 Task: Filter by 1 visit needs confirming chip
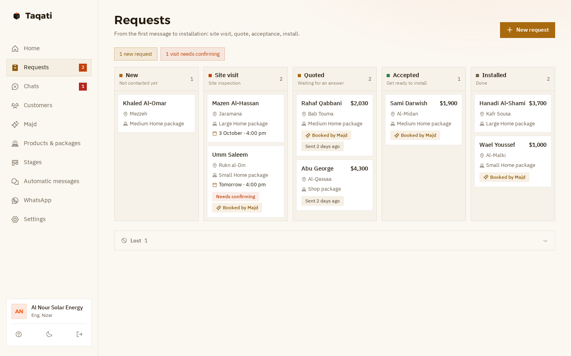click(x=193, y=54)
